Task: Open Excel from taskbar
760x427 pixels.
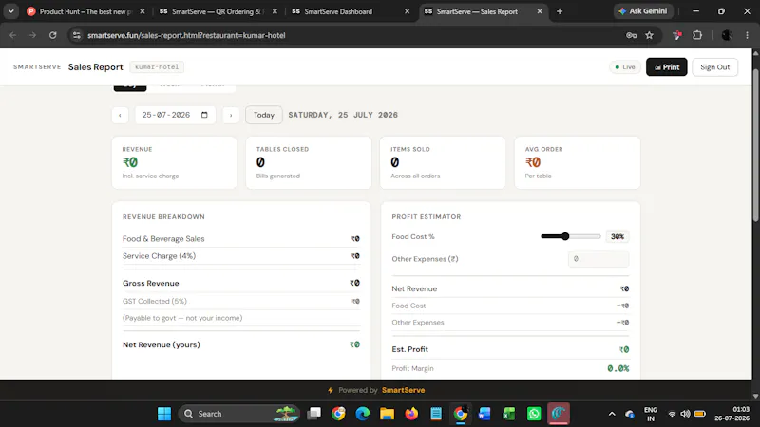Action: [x=509, y=414]
